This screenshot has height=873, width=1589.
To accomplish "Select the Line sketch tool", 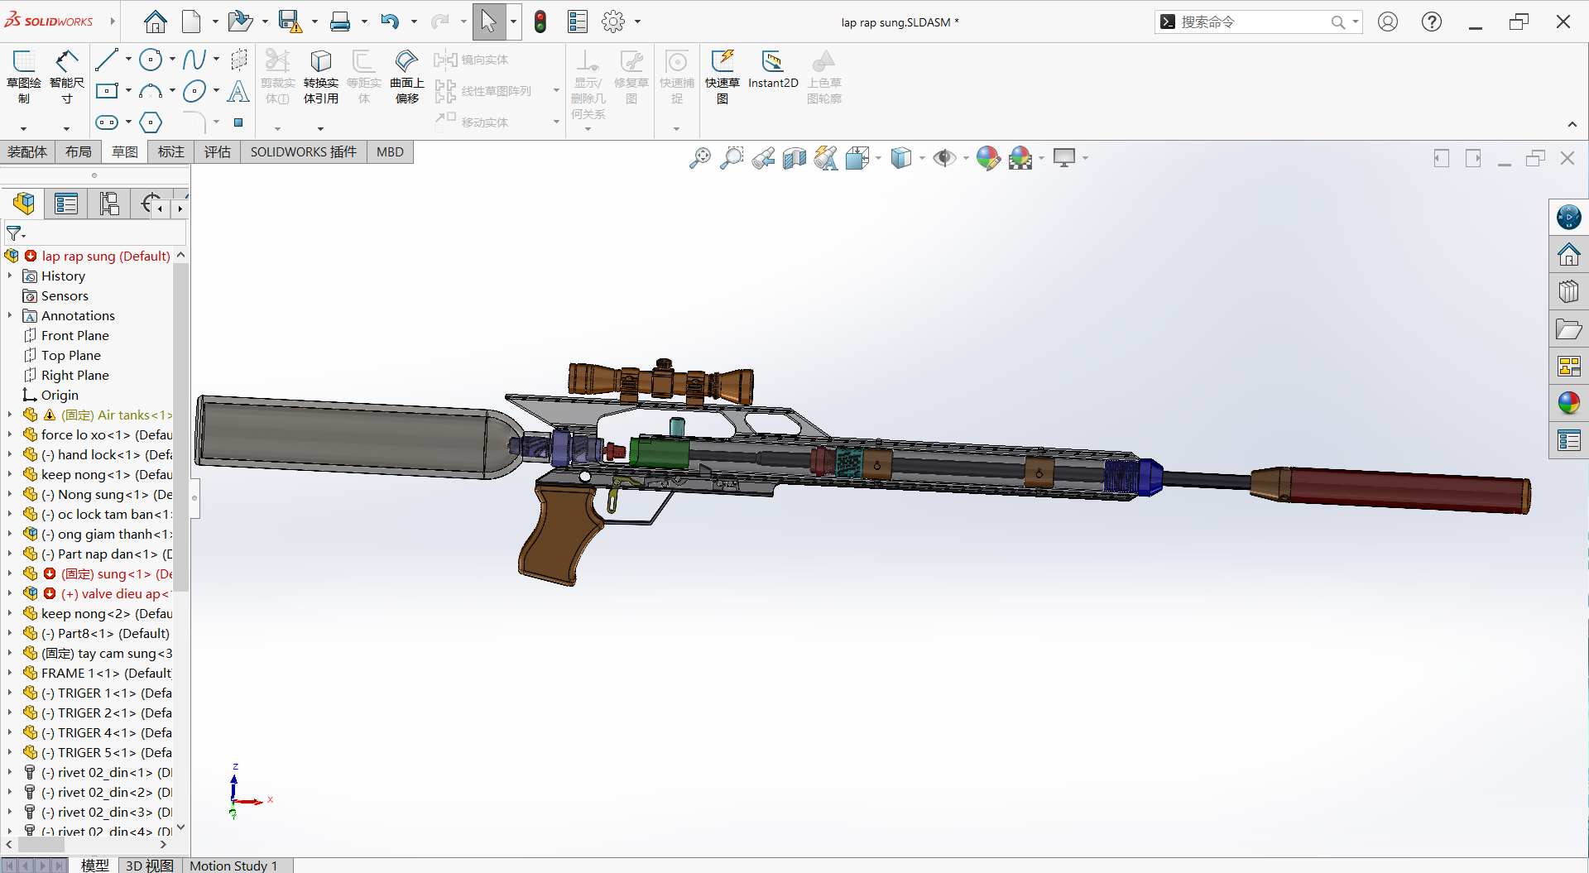I will [x=107, y=60].
